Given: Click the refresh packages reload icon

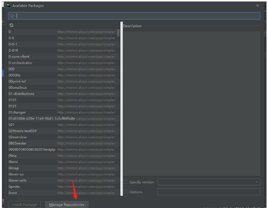Looking at the screenshot, I should tap(11, 26).
